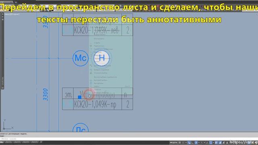Image resolution: width=258 pixels, height=145 pixels.
Task: Toggle the drawing grid display icon
Action: (180, 143)
